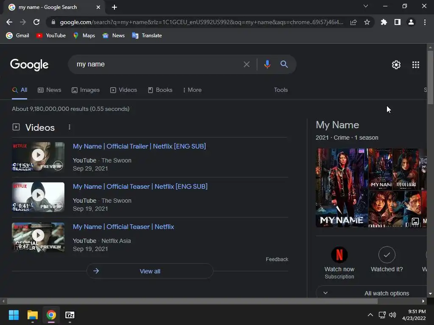Expand All watch options
434x325 pixels.
point(372,293)
